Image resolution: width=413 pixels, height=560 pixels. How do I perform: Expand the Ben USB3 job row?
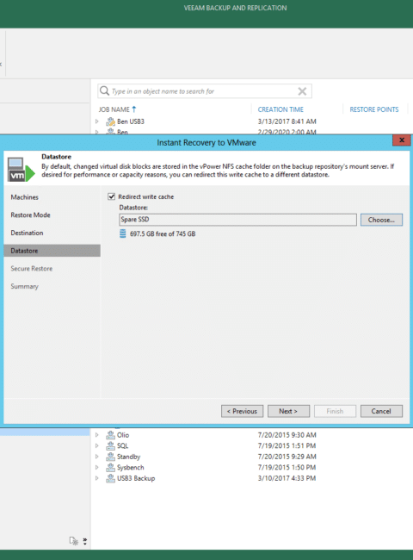click(96, 121)
